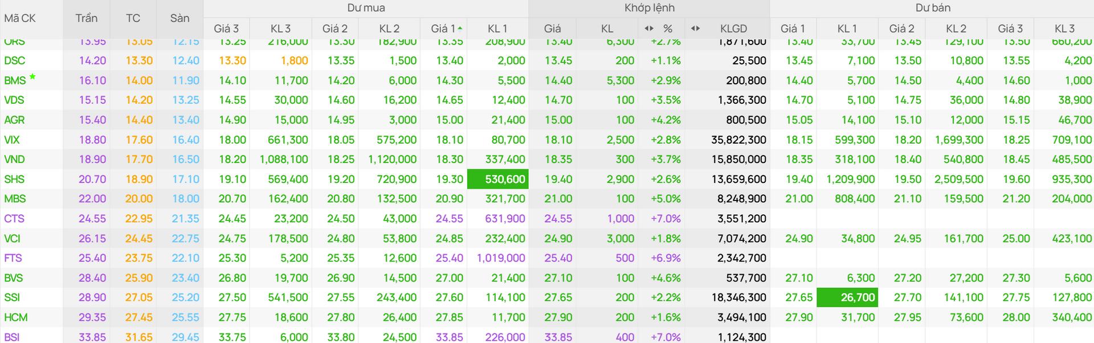Viewport: 1094px width, 343px height.
Task: Open the BMS stock symbol
Action: point(15,80)
